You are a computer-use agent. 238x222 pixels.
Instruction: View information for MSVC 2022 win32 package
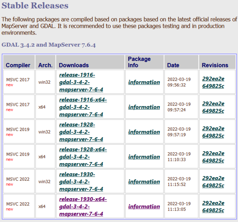144,182
